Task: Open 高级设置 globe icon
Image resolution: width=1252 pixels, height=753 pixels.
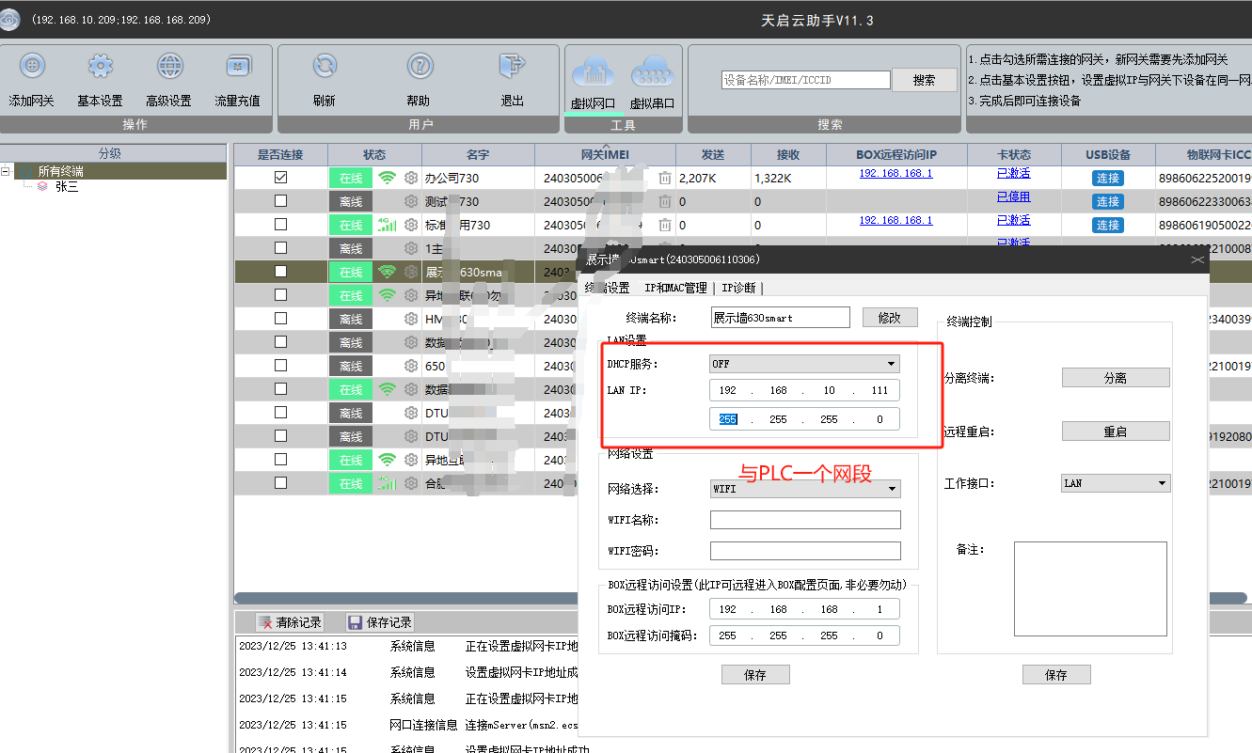Action: pyautogui.click(x=169, y=66)
